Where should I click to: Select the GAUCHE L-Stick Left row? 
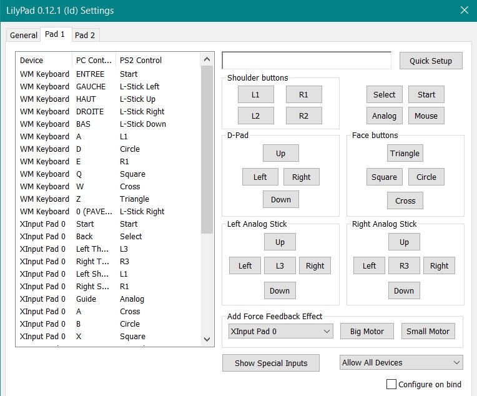click(109, 86)
